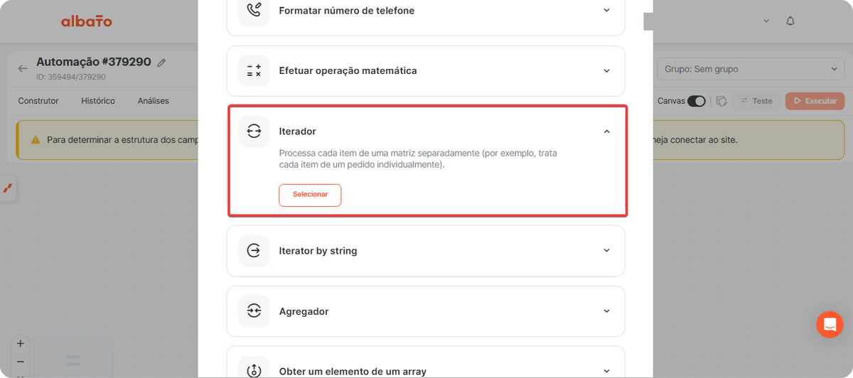Expand the Efetuar operação matemática chevron
Screen dimensions: 853x378
(606, 71)
